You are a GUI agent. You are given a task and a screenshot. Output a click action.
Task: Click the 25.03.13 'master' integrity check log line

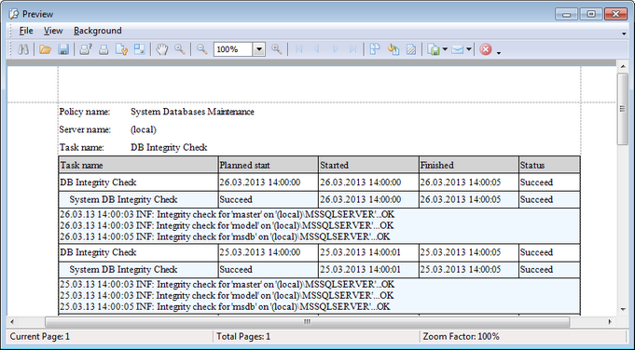coord(227,284)
